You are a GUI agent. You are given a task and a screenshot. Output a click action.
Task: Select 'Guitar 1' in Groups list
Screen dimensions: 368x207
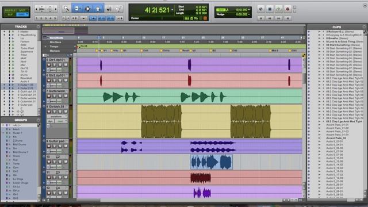(x=17, y=133)
